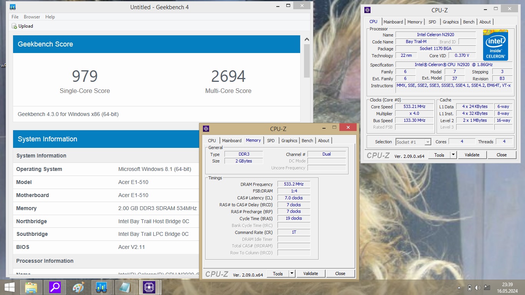Open the purple magnifier search app on taskbar

tap(55, 287)
